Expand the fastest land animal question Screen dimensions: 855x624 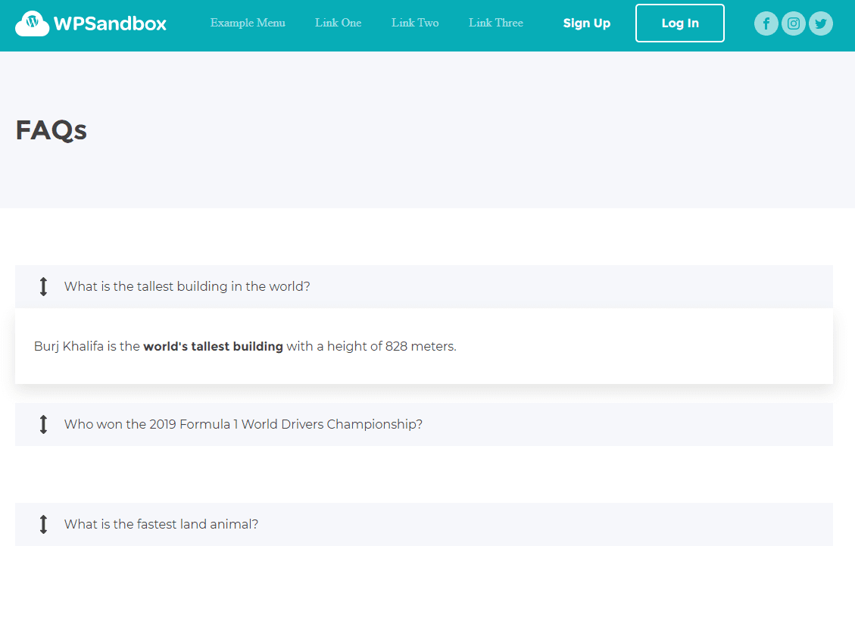pyautogui.click(x=423, y=524)
